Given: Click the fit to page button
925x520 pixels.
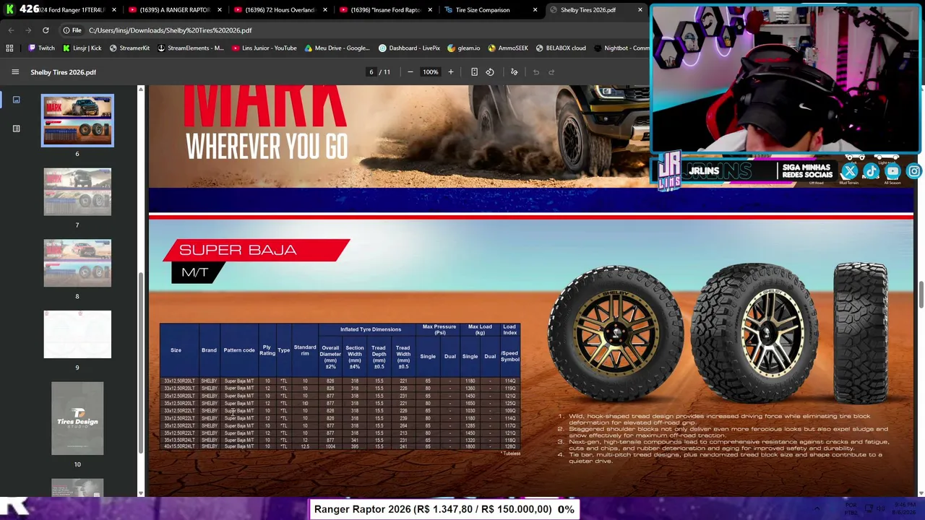Looking at the screenshot, I should tap(474, 71).
